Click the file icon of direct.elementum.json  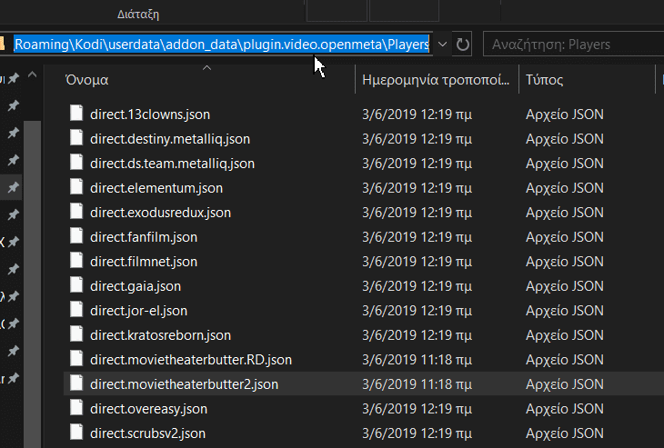(x=76, y=186)
